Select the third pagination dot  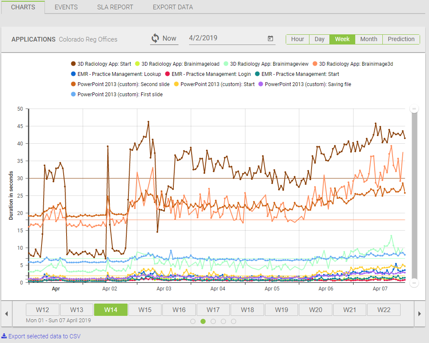pyautogui.click(x=213, y=321)
